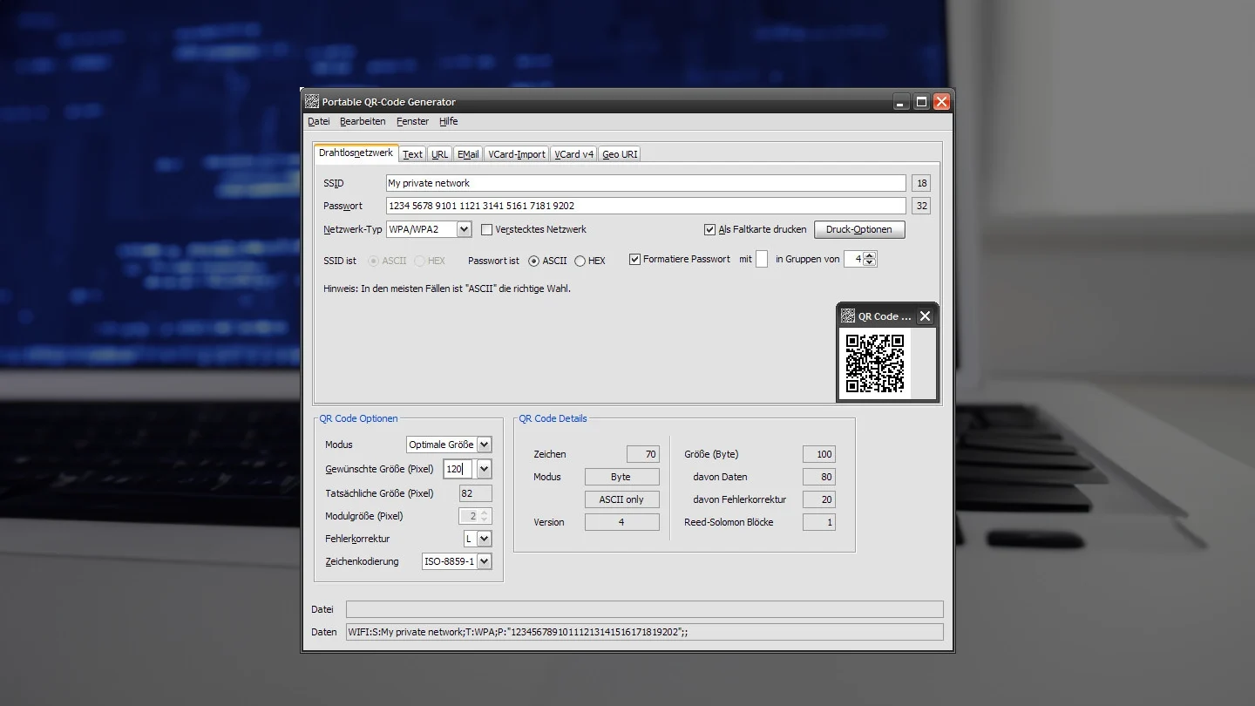Click the Größe (Byte) value 100
Viewport: 1255px width, 706px height.
pos(819,454)
